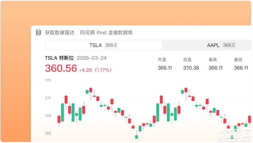Viewport: 253px width, 143px height.
Task: Click the 372 y-axis label
Action: click(48, 98)
